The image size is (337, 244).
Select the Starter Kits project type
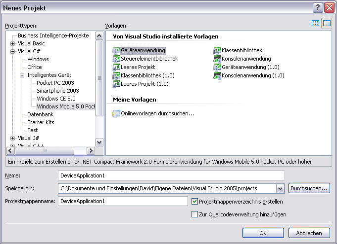41,122
